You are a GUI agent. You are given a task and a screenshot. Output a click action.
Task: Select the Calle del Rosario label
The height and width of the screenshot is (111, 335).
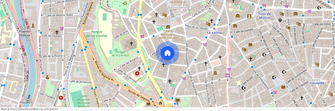pyautogui.click(x=129, y=62)
